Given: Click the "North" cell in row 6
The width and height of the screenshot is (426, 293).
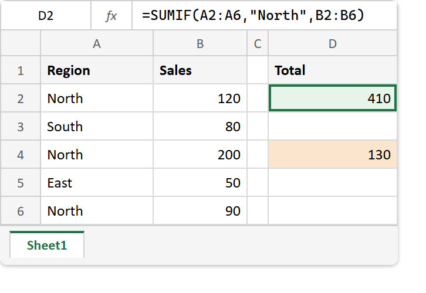Looking at the screenshot, I should pyautogui.click(x=97, y=211).
